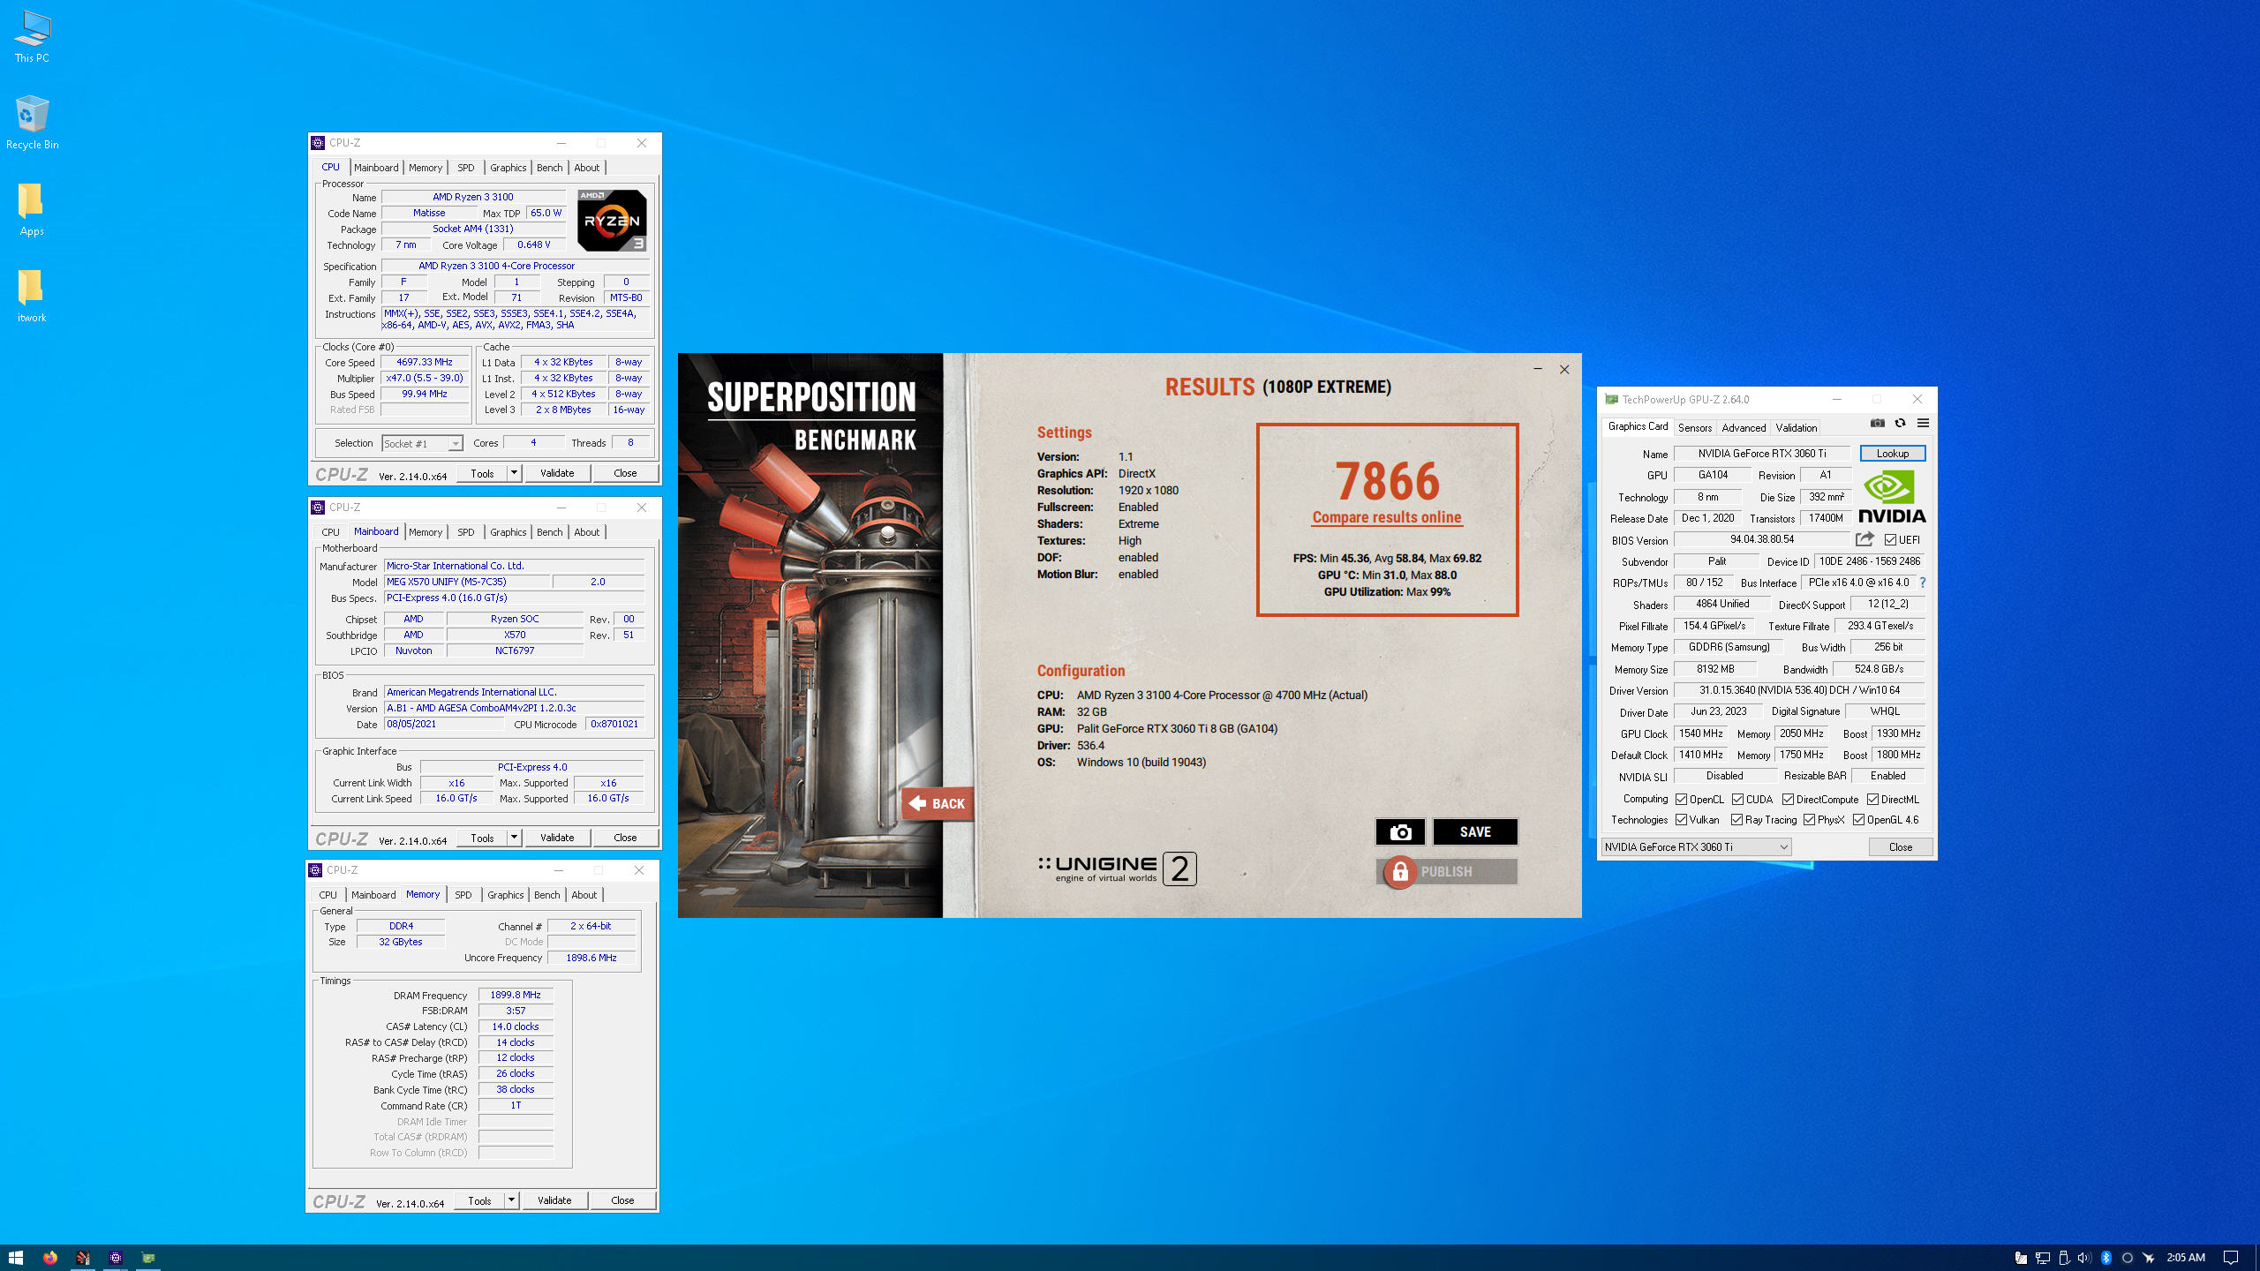This screenshot has height=1271, width=2260.
Task: Click BACK button in Superposition
Action: pos(937,803)
